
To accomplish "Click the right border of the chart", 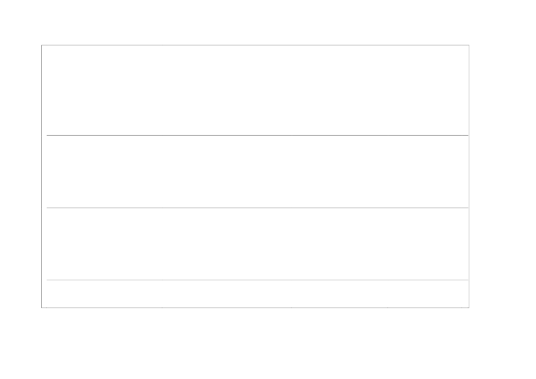I will click(469, 176).
